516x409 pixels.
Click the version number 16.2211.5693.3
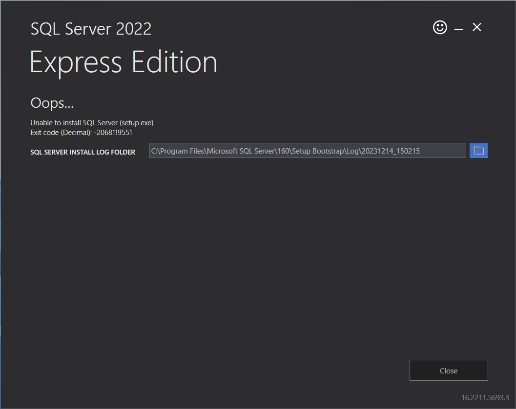click(x=485, y=397)
